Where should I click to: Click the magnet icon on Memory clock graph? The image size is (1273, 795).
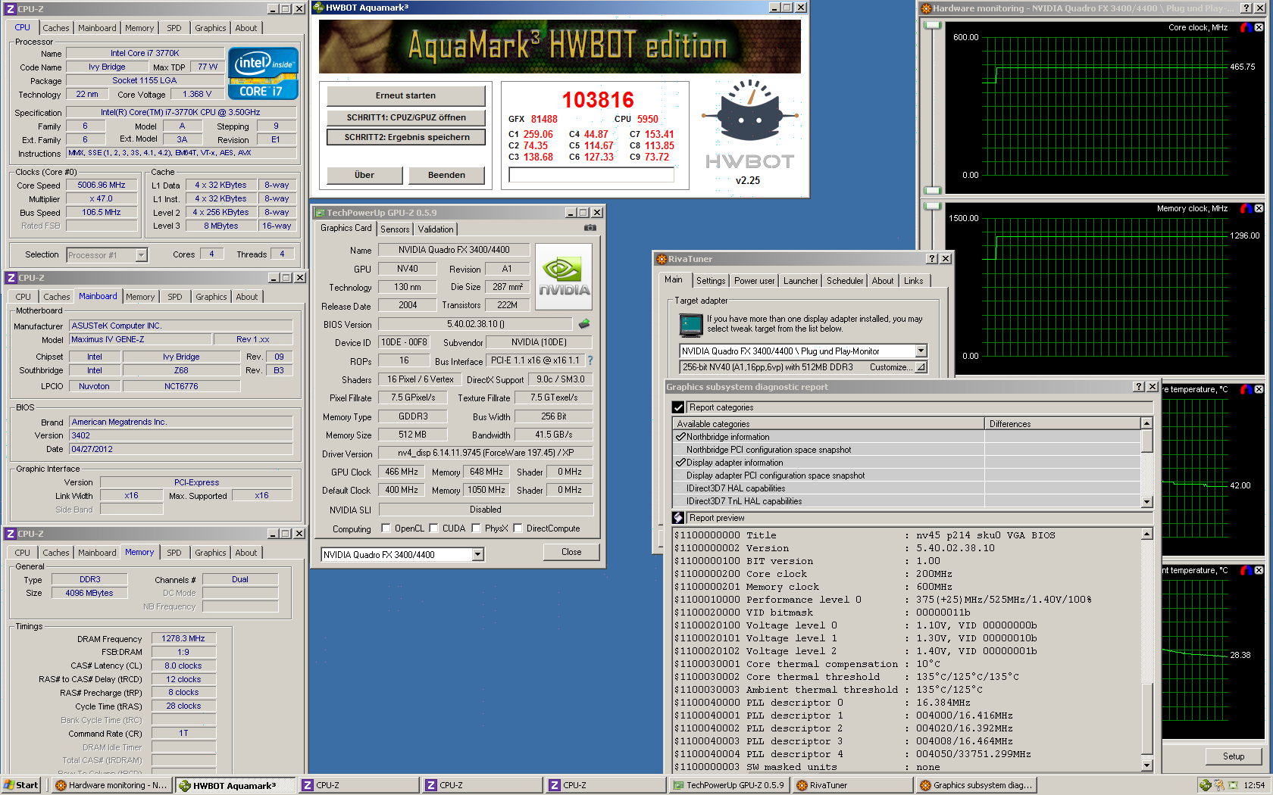[1246, 208]
